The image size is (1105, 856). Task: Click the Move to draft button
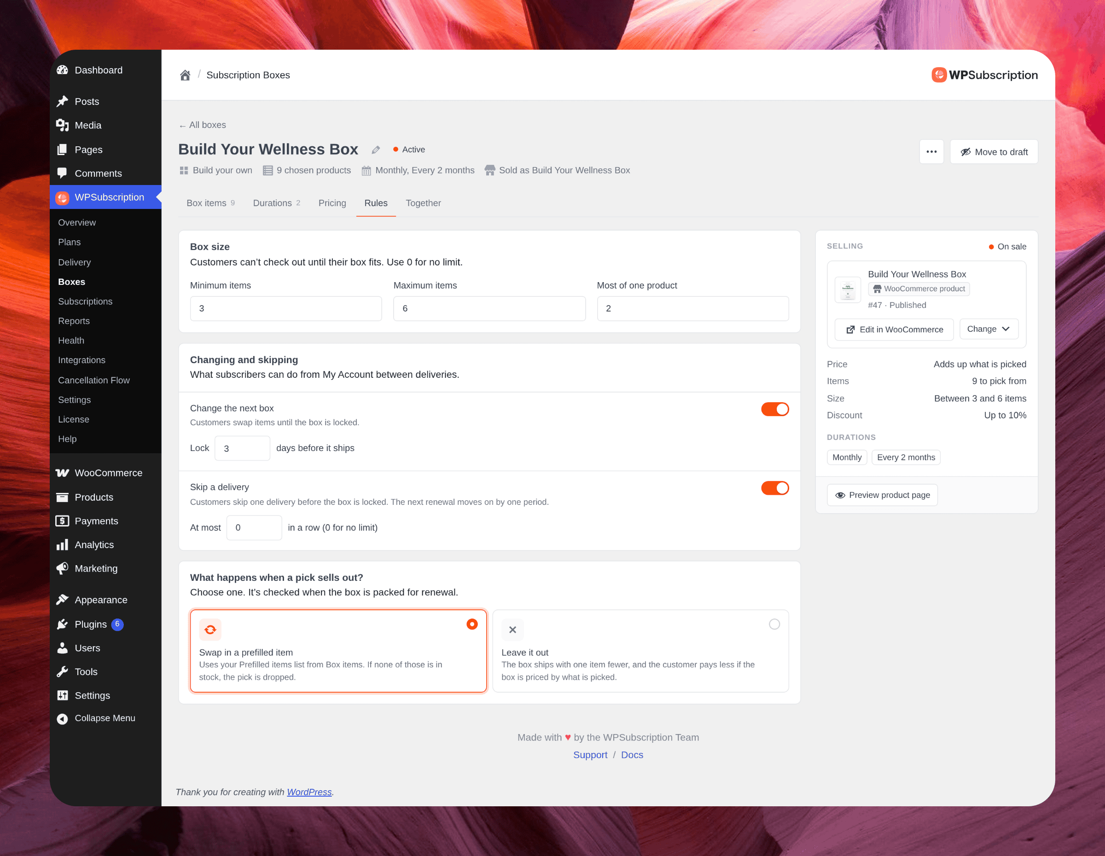(994, 152)
